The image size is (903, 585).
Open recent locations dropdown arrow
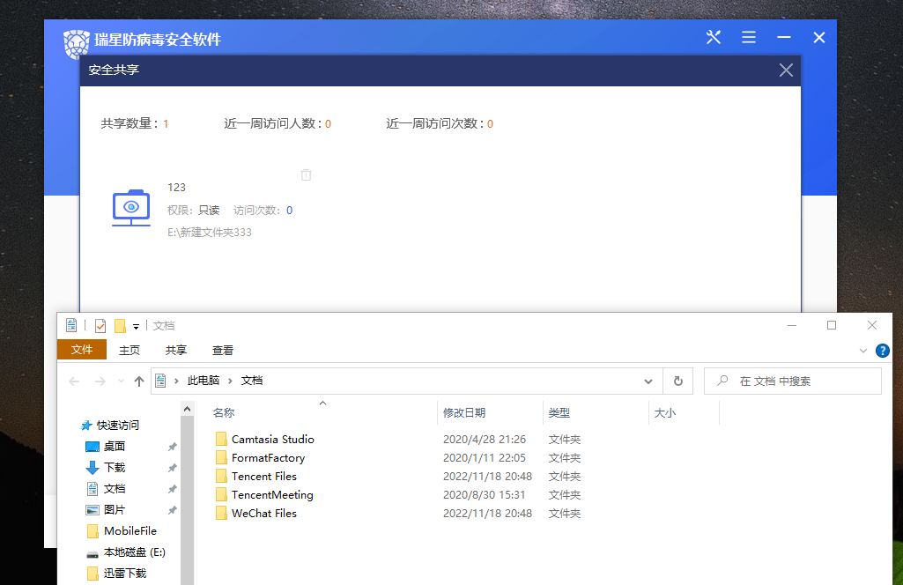pyautogui.click(x=121, y=381)
